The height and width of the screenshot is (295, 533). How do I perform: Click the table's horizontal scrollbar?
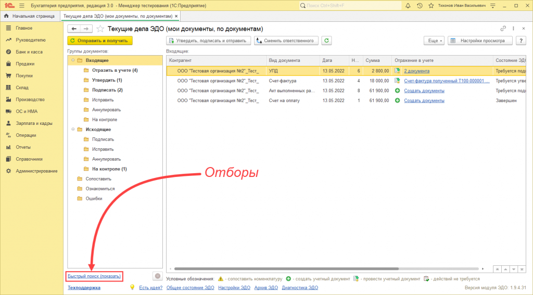click(x=286, y=268)
